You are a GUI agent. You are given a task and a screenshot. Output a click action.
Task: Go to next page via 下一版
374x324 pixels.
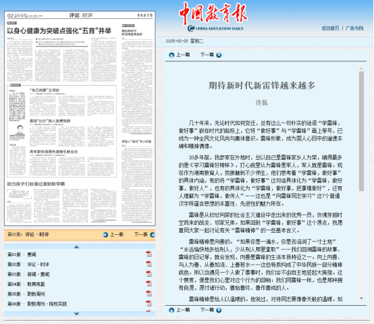coord(141,235)
